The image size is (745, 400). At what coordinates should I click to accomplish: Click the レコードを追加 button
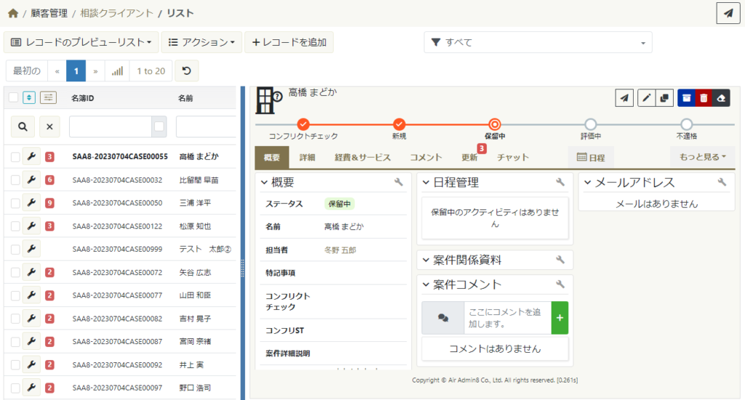(x=289, y=42)
